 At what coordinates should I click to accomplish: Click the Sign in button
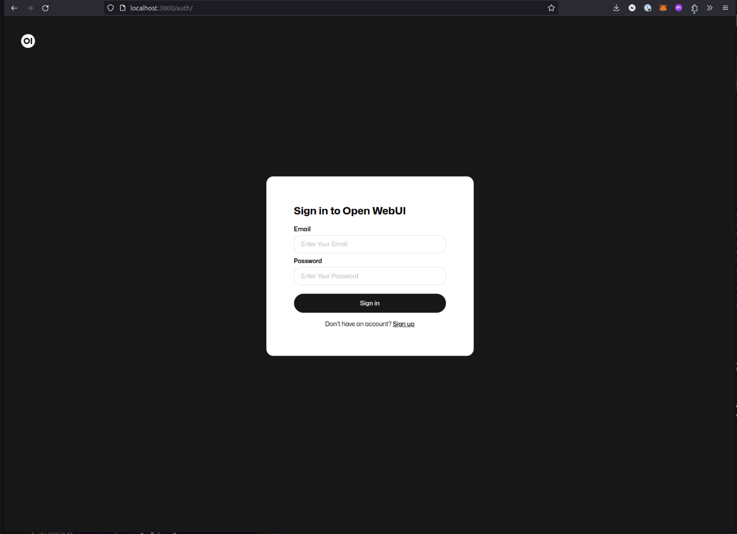tap(370, 303)
